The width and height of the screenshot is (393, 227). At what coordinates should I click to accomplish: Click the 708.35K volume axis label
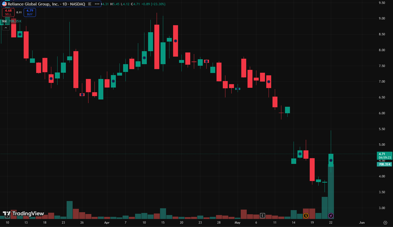pos(384,164)
